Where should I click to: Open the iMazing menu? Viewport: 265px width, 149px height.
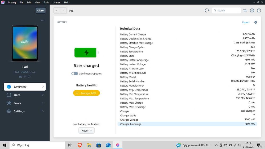pos(12,2)
